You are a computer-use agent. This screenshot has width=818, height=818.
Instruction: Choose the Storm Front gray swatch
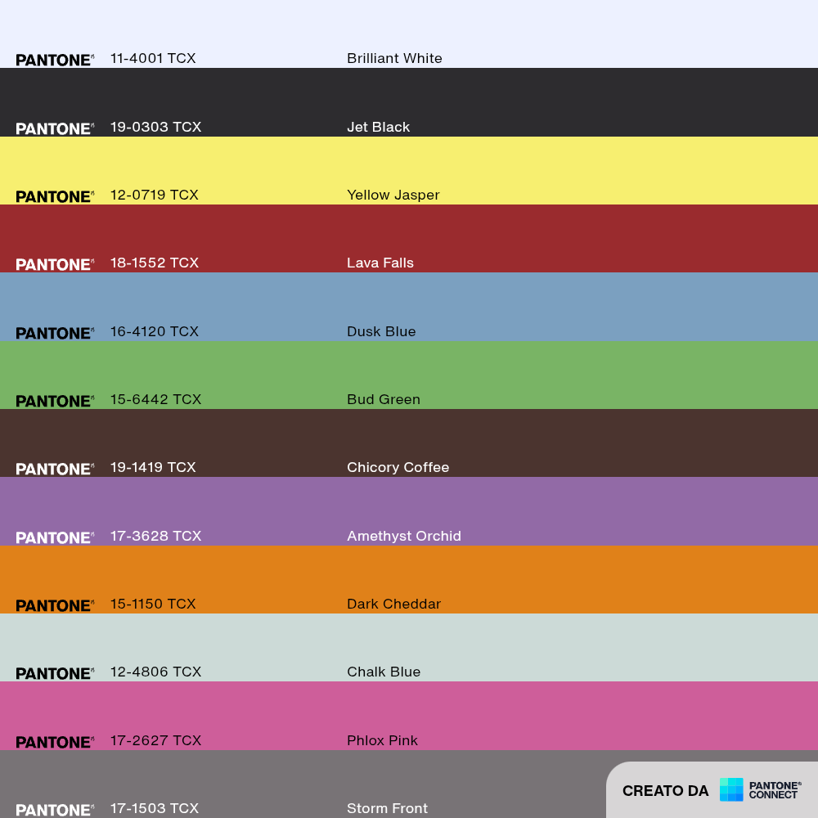coord(409,784)
